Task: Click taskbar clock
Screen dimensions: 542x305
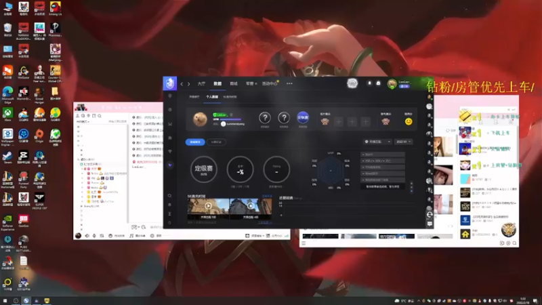Action: click(x=522, y=300)
